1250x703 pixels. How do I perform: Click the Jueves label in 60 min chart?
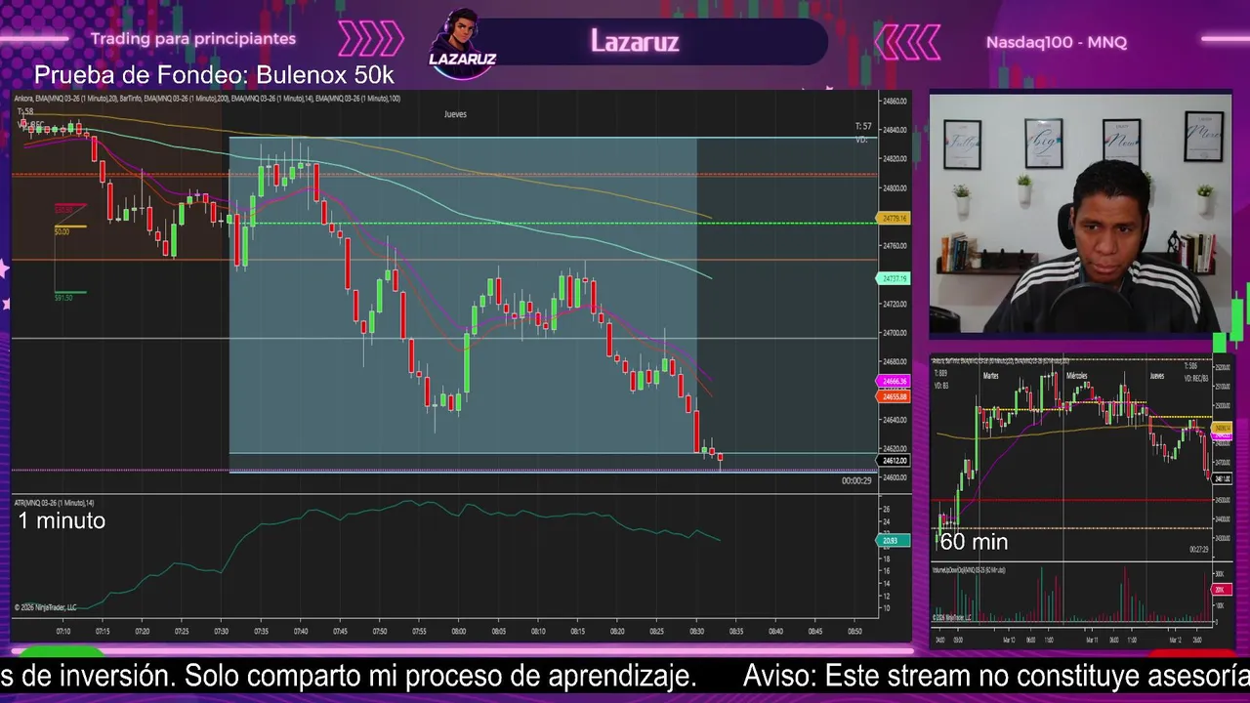1156,376
